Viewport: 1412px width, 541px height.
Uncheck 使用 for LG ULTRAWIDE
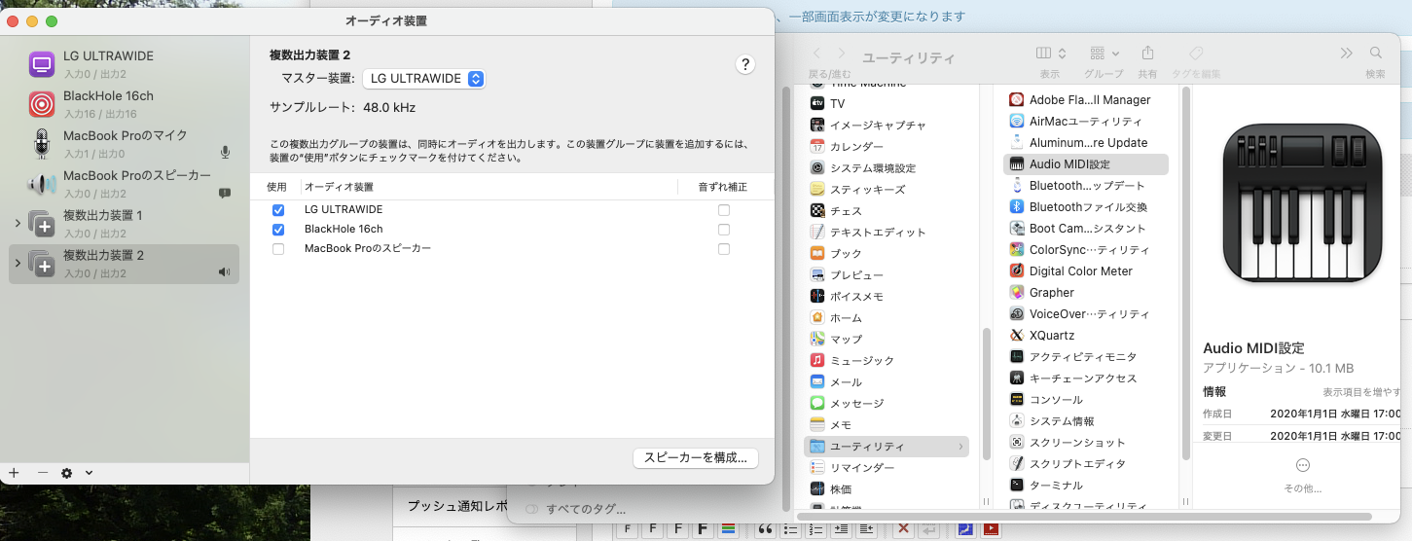[278, 210]
